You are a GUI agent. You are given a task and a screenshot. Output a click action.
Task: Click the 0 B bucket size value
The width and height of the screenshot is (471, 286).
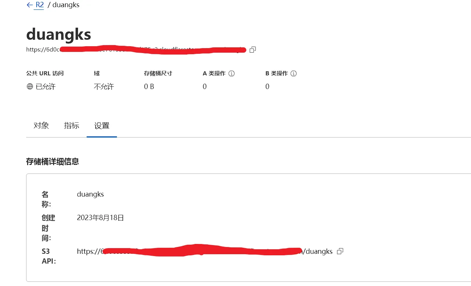149,87
